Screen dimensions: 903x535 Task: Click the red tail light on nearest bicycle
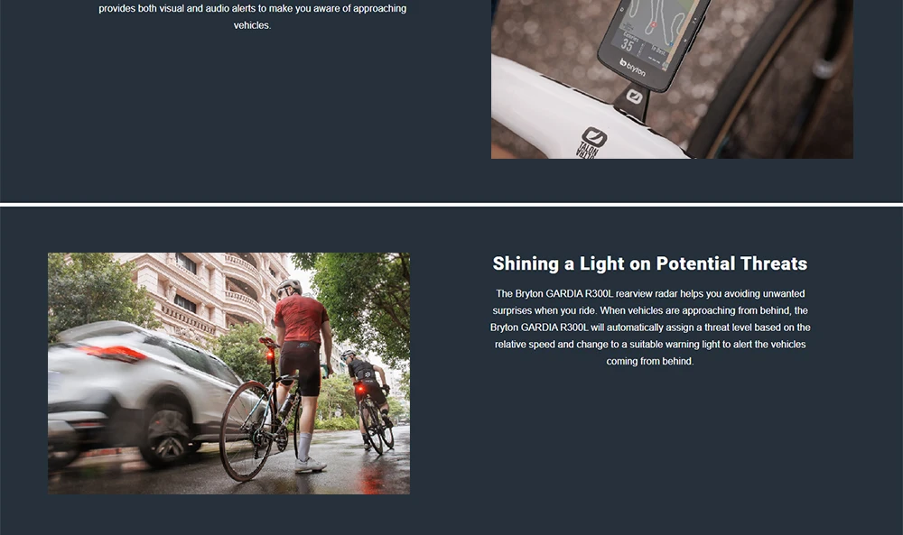[269, 356]
